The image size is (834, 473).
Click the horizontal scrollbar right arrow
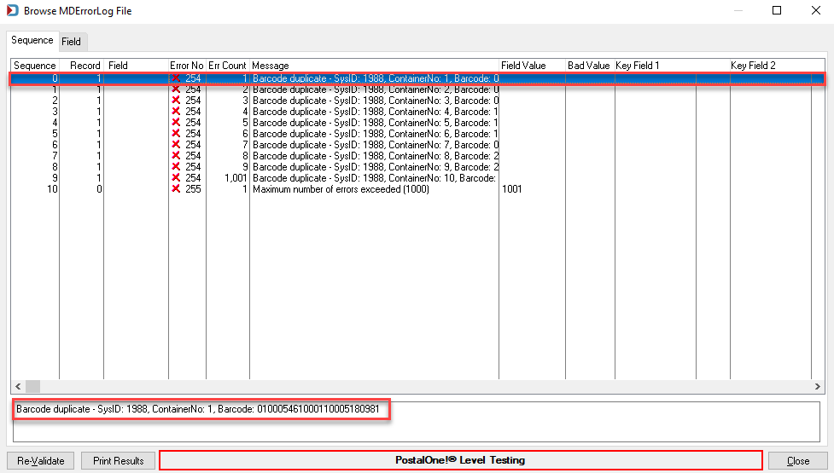(818, 386)
